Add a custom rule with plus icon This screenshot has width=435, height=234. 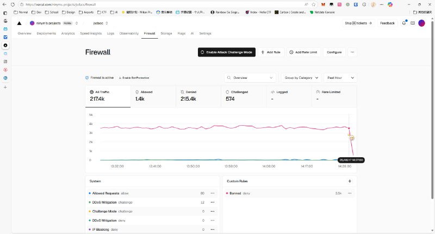pyautogui.click(x=350, y=181)
